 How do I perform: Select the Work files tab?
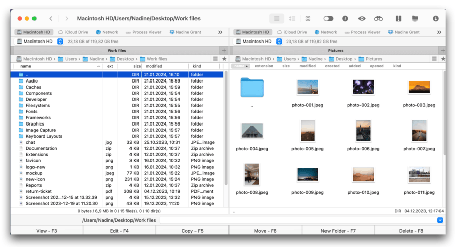(x=117, y=50)
